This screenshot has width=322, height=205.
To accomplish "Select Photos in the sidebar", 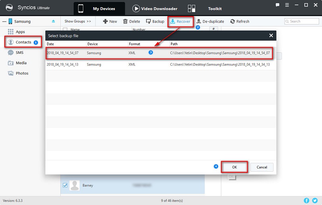I will (18, 73).
